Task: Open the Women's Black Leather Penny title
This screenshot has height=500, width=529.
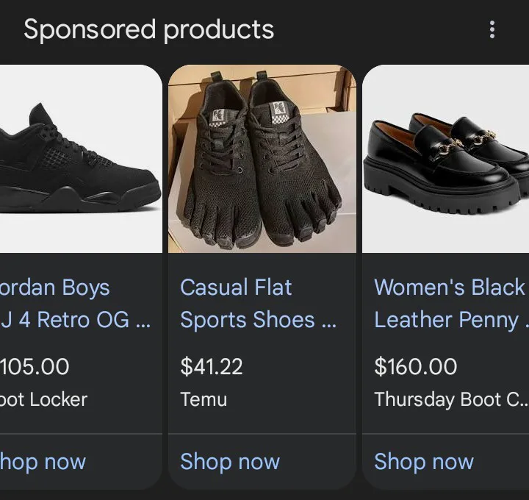Action: click(x=450, y=303)
